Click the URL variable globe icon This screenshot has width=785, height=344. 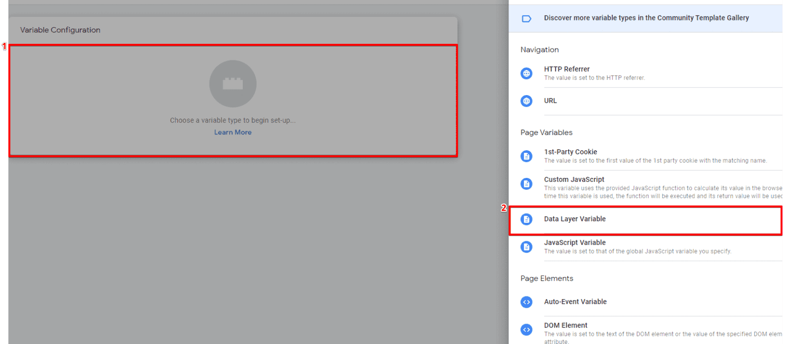(x=526, y=101)
